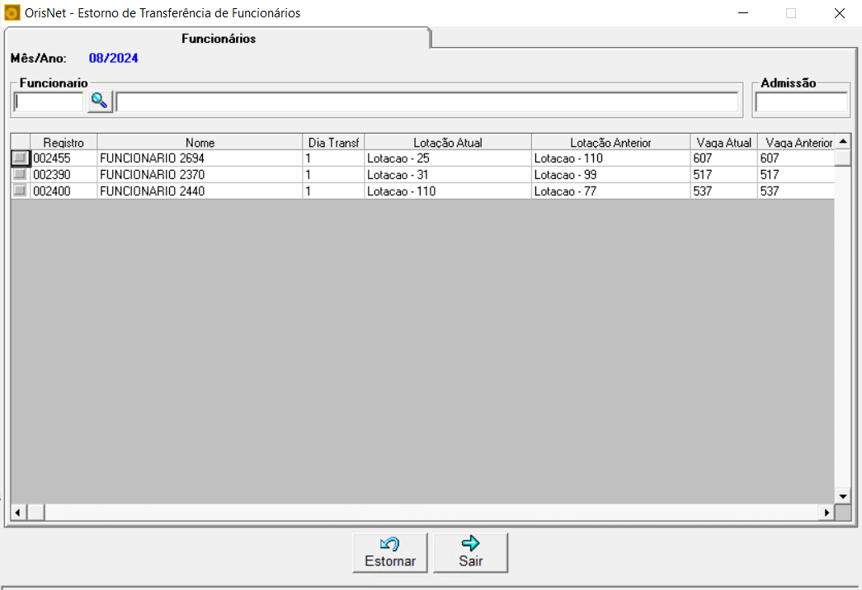Click the Funcionario name text field

point(426,102)
